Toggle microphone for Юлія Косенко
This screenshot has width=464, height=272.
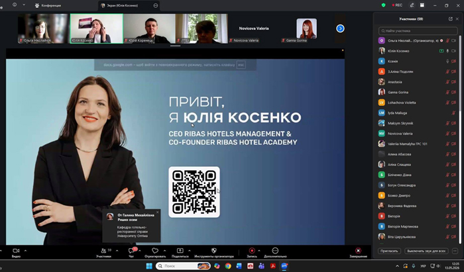447,51
